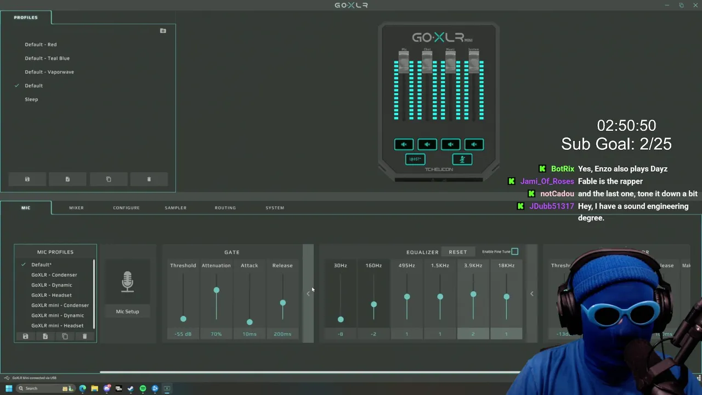Load the Default - Vaporwave profile
Viewport: 702px width, 395px height.
tap(49, 72)
